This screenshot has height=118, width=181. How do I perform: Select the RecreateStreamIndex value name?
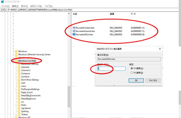(x=85, y=31)
